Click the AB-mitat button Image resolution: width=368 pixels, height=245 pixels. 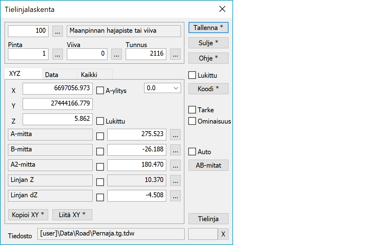pyautogui.click(x=208, y=165)
